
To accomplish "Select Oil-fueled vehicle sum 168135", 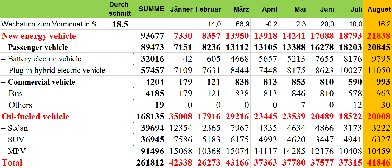I will pyautogui.click(x=150, y=117).
